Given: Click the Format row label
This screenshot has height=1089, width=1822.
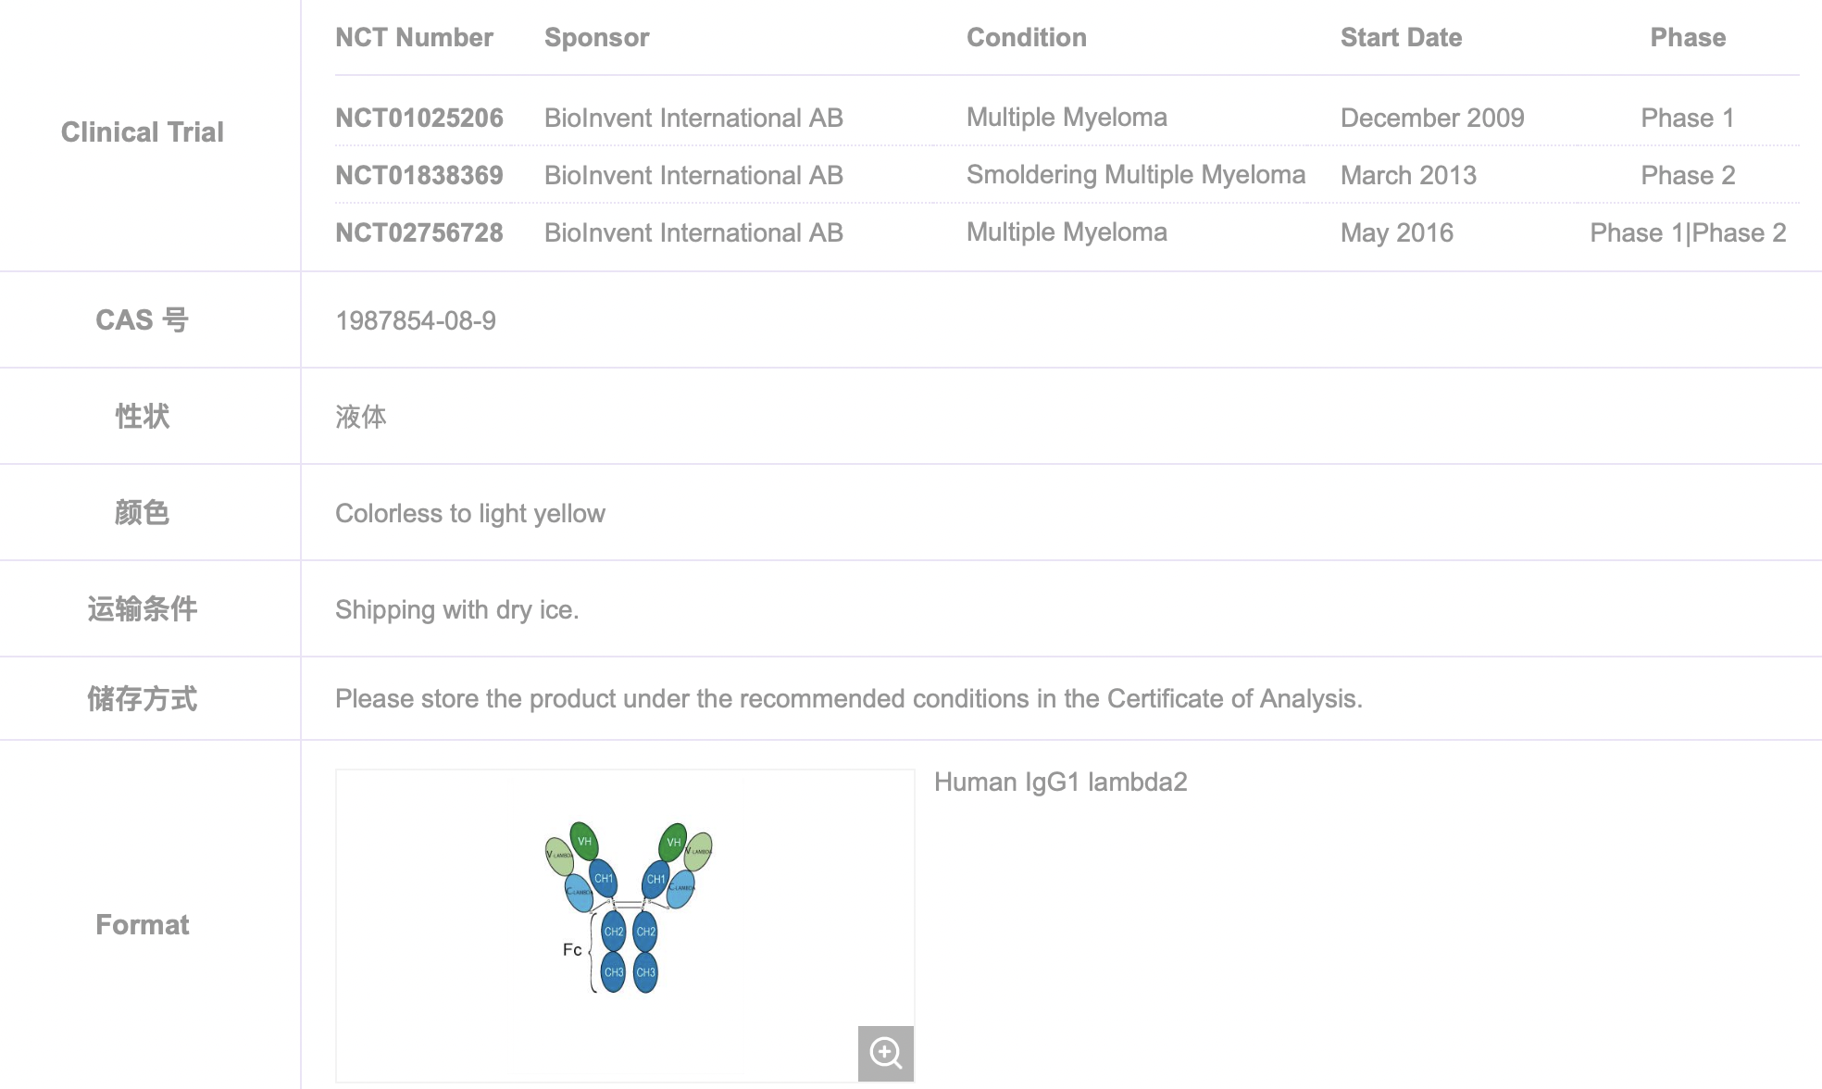Looking at the screenshot, I should pyautogui.click(x=142, y=924).
